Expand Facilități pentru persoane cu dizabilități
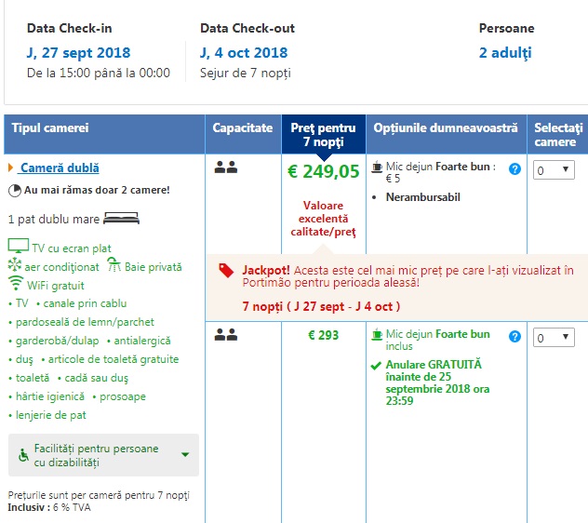 coord(185,455)
